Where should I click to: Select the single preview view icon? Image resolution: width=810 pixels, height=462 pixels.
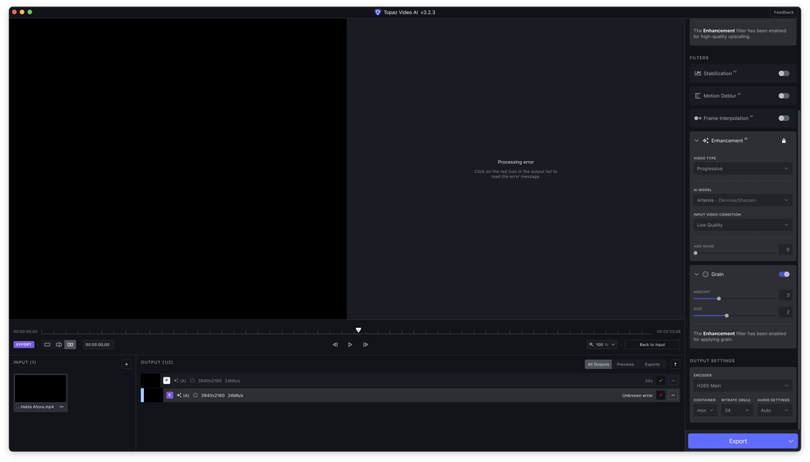(x=46, y=344)
